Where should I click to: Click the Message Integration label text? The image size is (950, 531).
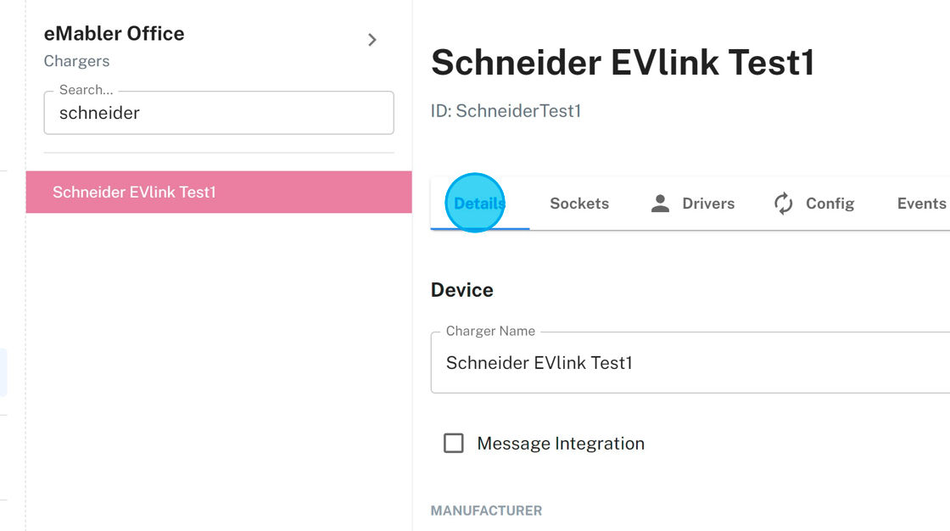tap(561, 444)
